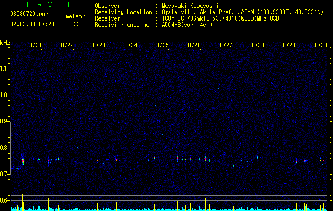Click the 0724 time marker
This screenshot has width=333, height=211.
click(131, 45)
